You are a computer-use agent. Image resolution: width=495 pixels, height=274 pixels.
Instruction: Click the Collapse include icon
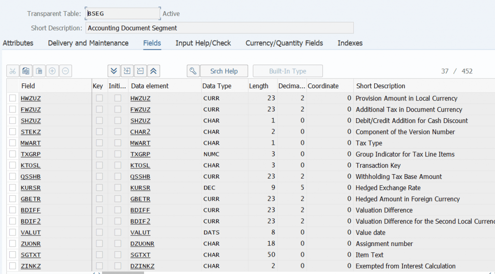tap(141, 71)
